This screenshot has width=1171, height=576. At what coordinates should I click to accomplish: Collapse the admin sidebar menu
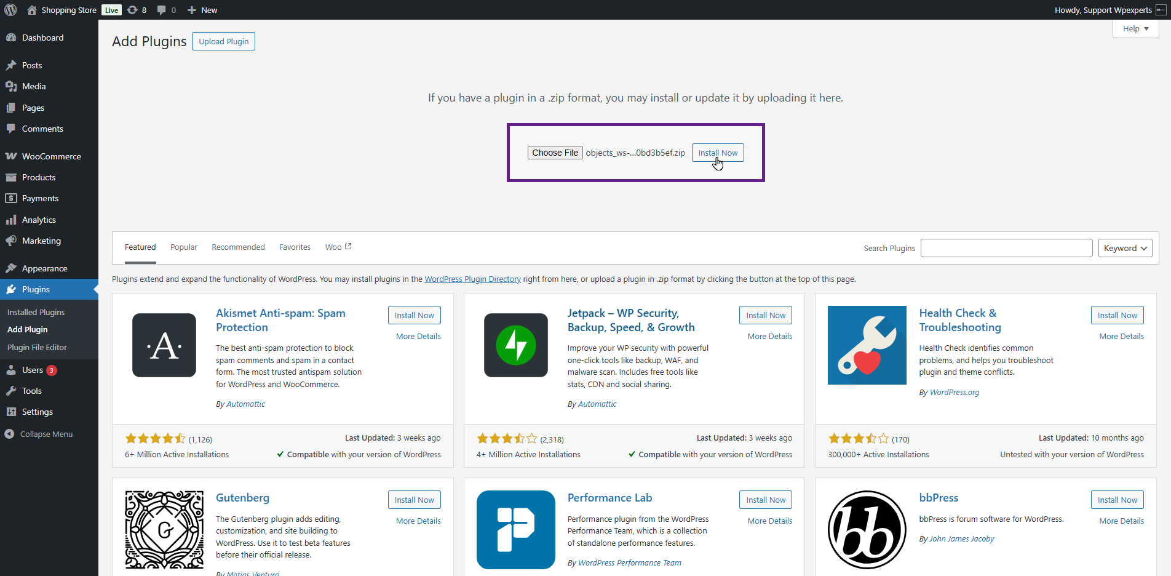coord(44,434)
